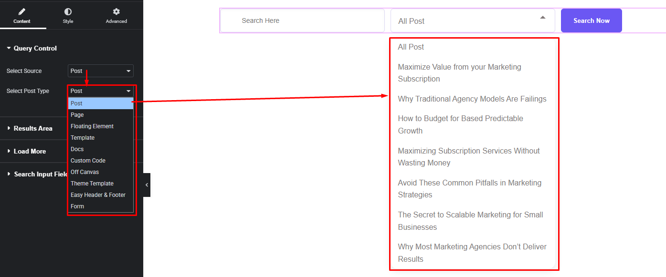The image size is (666, 277).
Task: Select Why Most Marketing Agencies Don't Deliver Results
Action: (x=472, y=253)
